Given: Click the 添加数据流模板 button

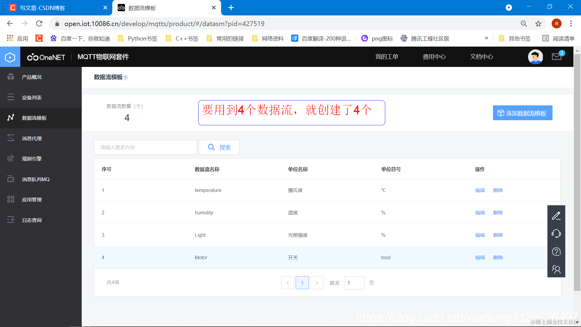Looking at the screenshot, I should coord(522,113).
